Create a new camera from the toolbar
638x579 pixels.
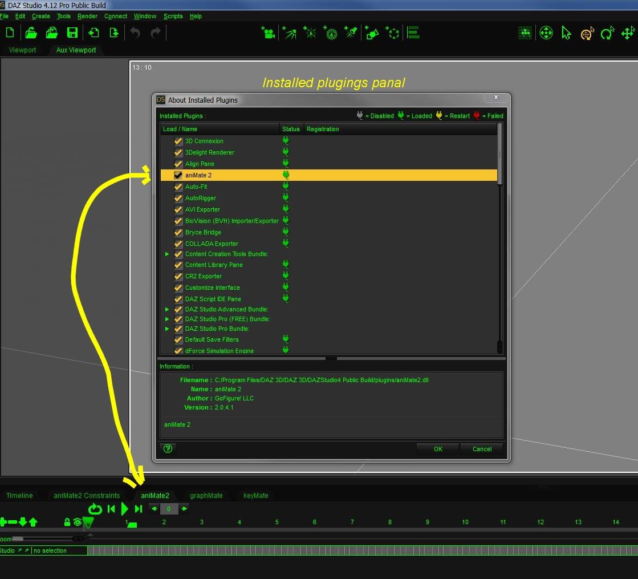[268, 33]
